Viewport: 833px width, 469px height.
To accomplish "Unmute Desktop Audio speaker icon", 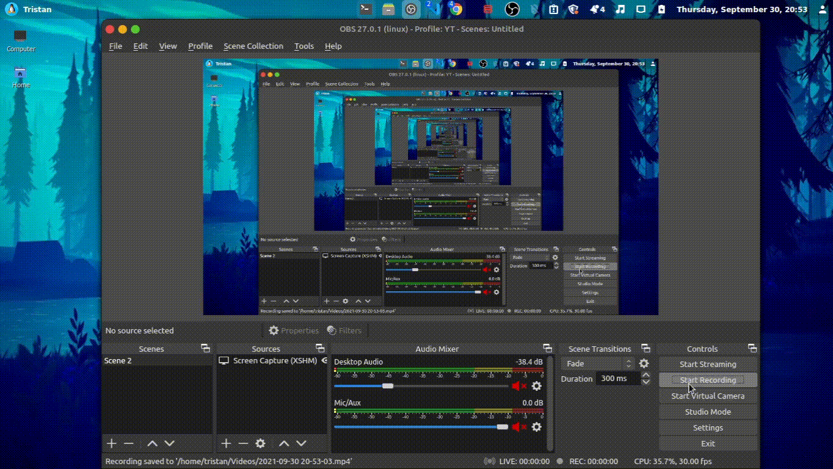I will (x=519, y=386).
